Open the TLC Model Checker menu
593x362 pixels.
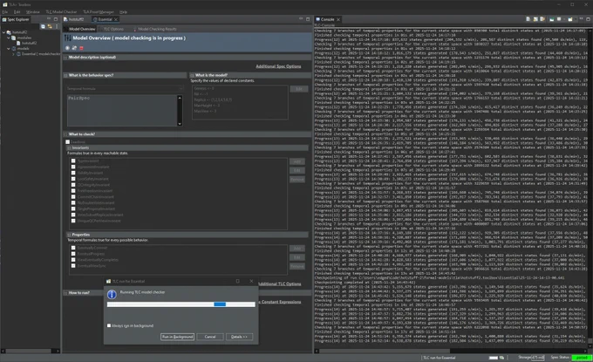(x=61, y=11)
